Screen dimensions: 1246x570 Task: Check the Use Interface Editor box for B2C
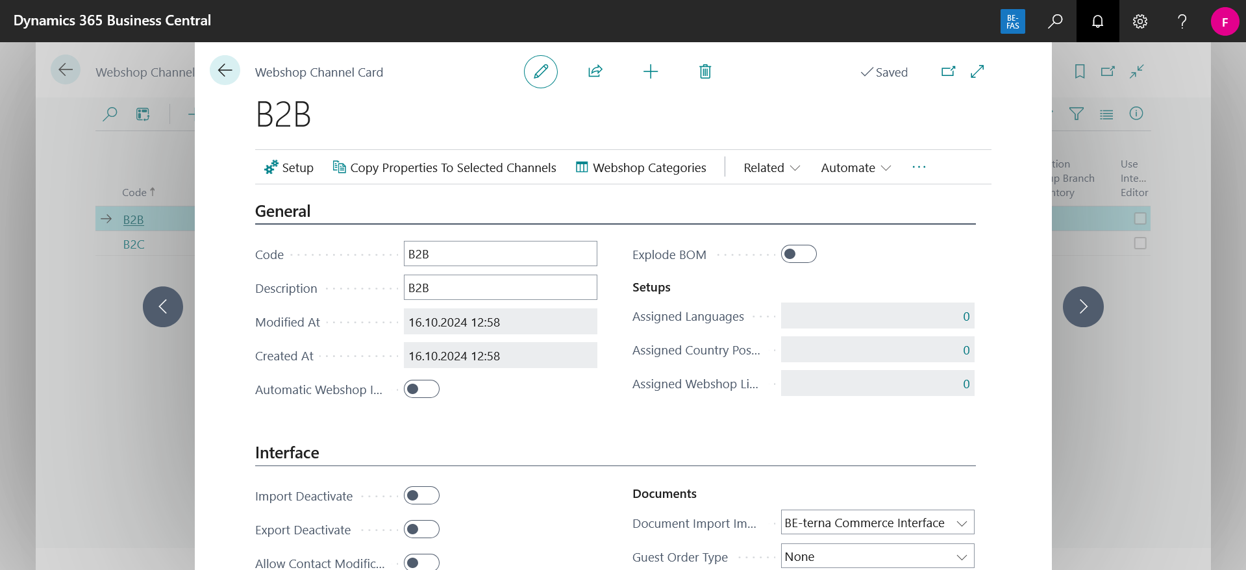click(1140, 243)
